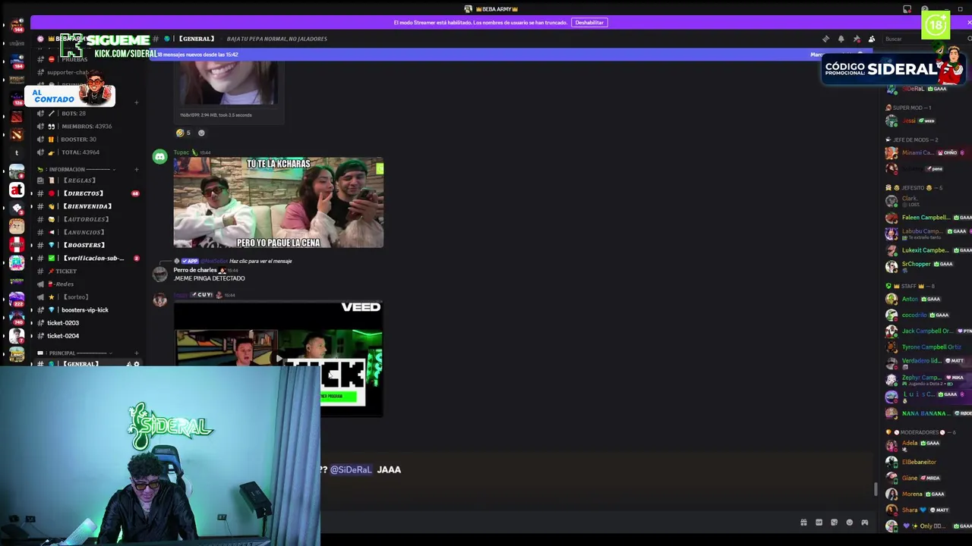Open the 'TU TE LA KCHARAS' meme image
This screenshot has height=546, width=972.
[x=279, y=202]
